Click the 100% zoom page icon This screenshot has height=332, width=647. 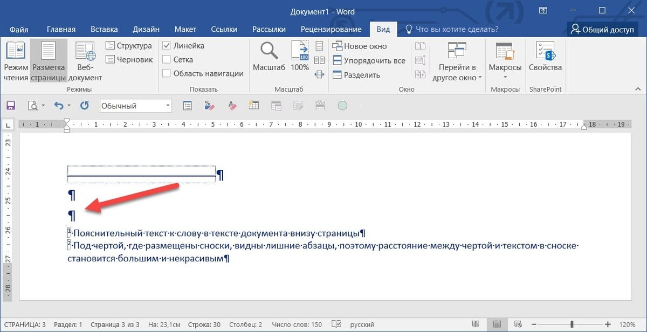(x=299, y=58)
